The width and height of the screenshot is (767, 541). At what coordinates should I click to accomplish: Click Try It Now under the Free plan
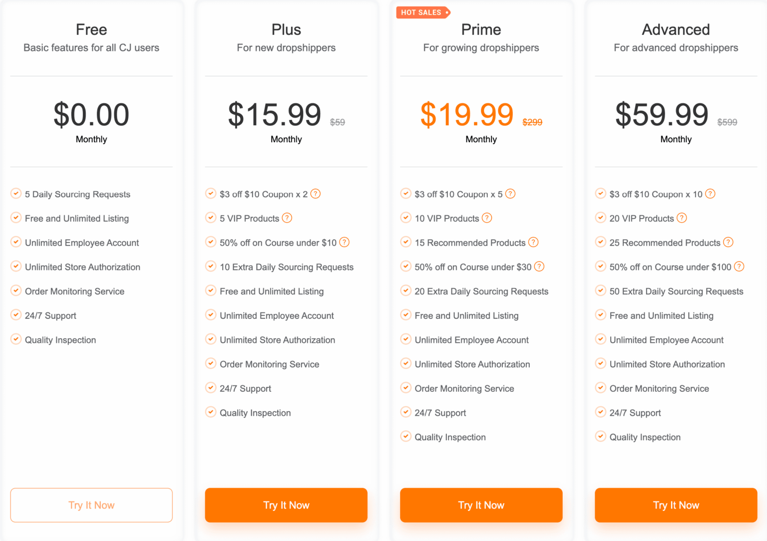tap(91, 505)
